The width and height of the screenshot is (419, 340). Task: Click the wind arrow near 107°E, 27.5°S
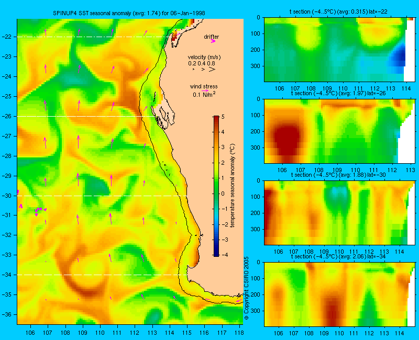pos(45,143)
